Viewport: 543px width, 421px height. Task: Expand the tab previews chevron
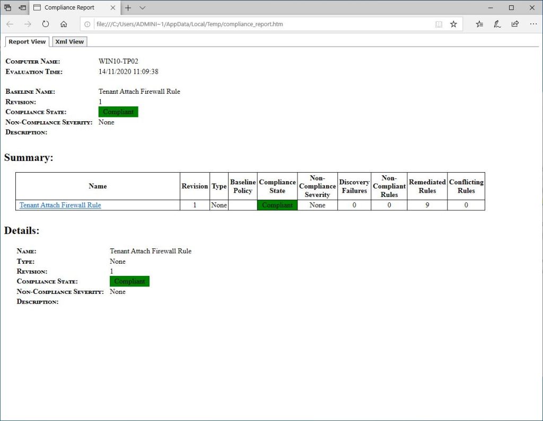(142, 8)
